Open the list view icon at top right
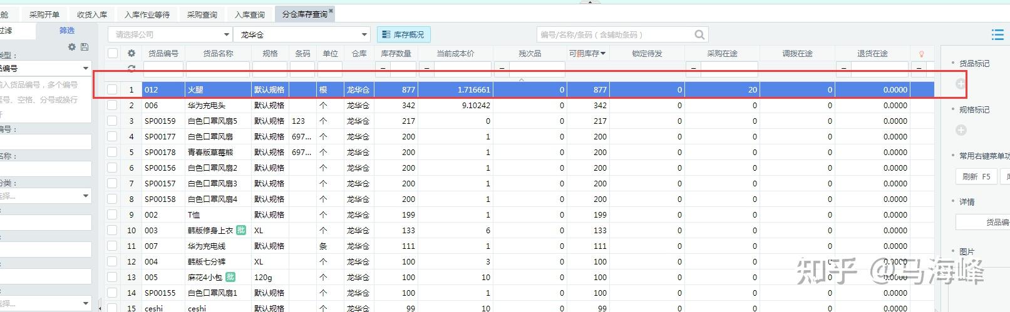 coord(997,35)
